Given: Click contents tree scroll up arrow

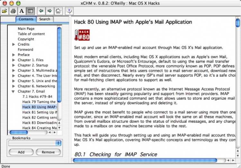Looking at the screenshot, I should point(59,122).
